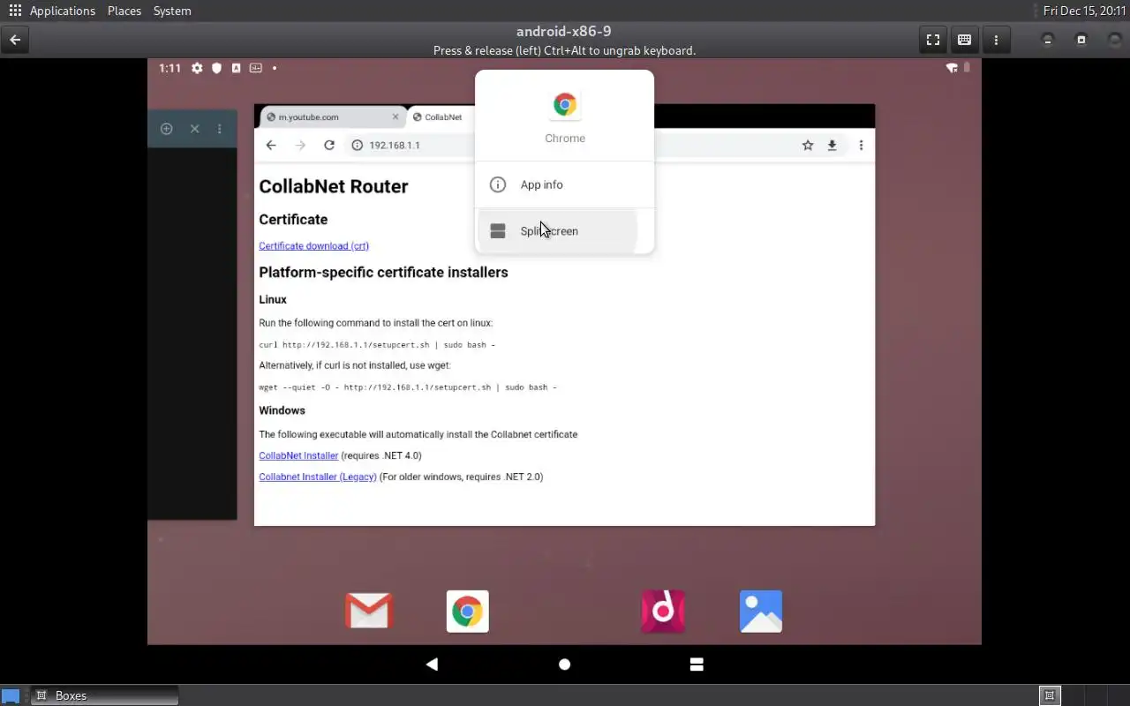Open the music app in the Android dock
Screen dimensions: 1130x706
[x=663, y=611]
